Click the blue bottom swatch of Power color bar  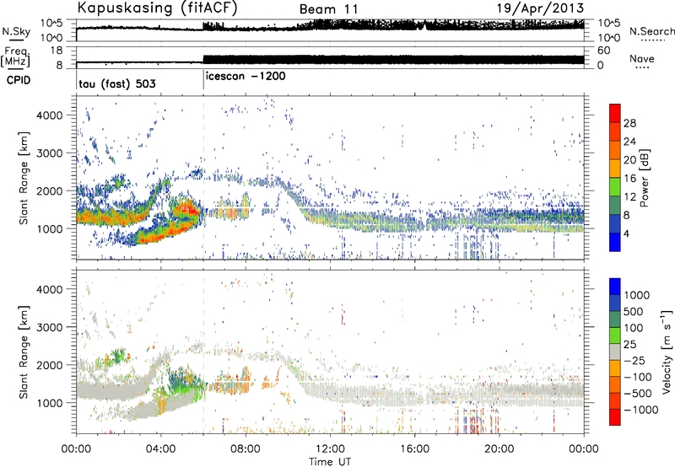coord(615,242)
